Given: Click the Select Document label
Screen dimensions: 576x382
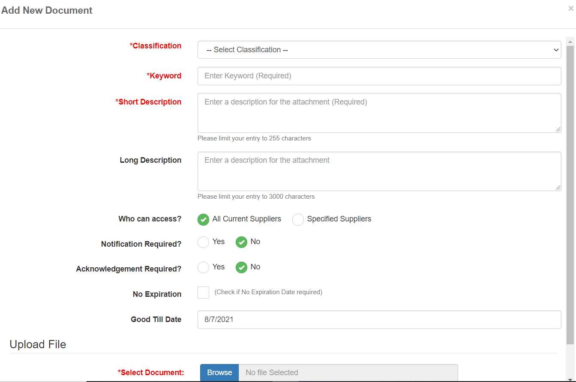Looking at the screenshot, I should 151,373.
